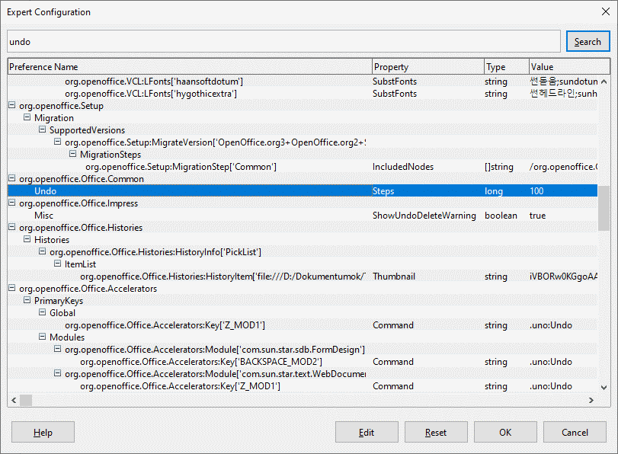Viewport: 618px width, 454px height.
Task: Collapse the MigrationSteps node
Action: [73, 155]
